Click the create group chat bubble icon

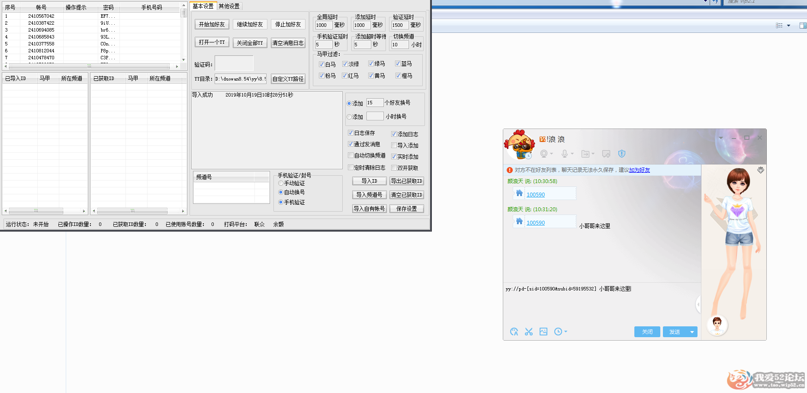[x=606, y=154]
